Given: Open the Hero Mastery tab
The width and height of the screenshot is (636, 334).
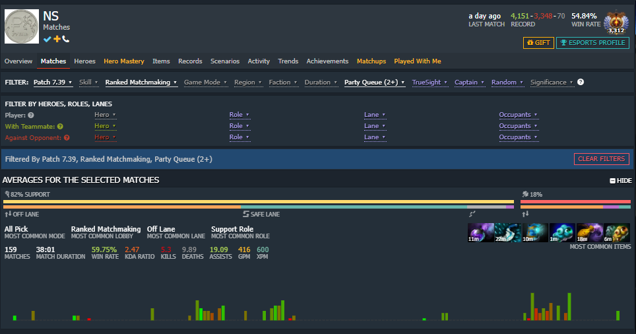Looking at the screenshot, I should click(x=124, y=61).
